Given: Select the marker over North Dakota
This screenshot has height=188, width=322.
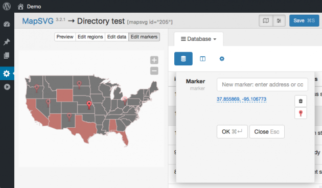Looking at the screenshot, I should point(79,85).
